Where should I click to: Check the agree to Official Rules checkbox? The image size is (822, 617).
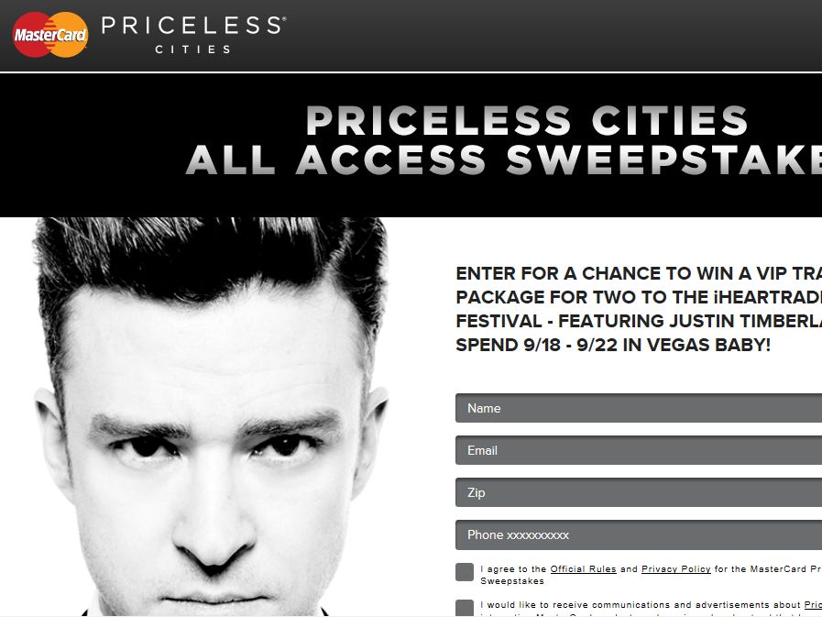point(465,572)
